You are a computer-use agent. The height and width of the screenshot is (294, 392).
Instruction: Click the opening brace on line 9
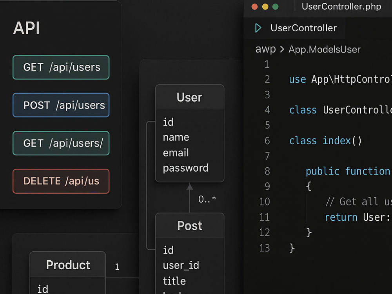pos(309,186)
